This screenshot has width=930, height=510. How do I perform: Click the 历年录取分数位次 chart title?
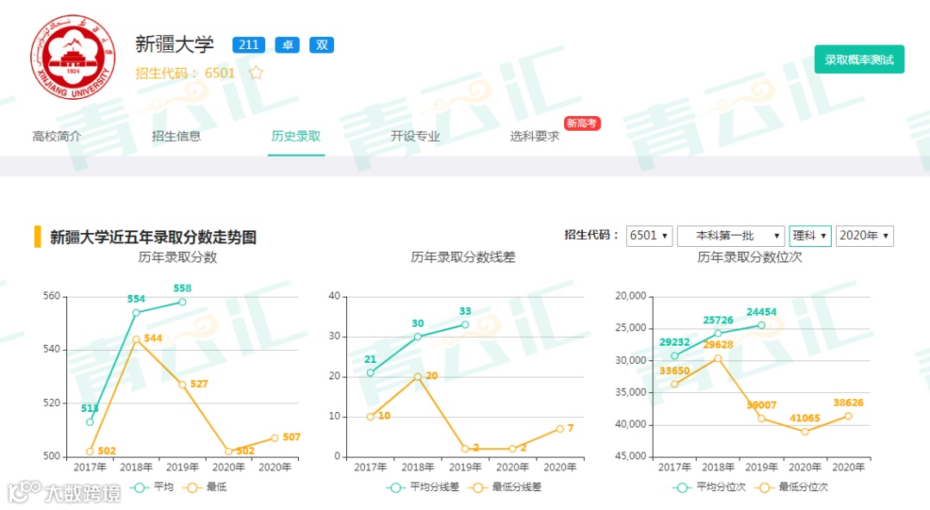[750, 257]
